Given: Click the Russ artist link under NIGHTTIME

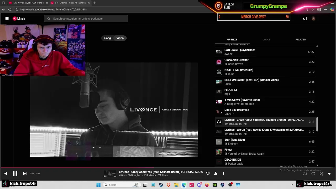Looking at the screenshot, I should tap(231, 74).
